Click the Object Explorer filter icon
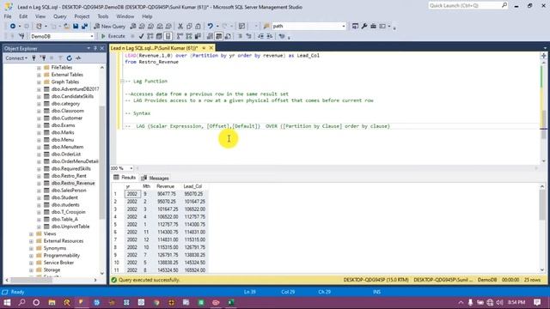The image size is (550, 309). pos(60,58)
